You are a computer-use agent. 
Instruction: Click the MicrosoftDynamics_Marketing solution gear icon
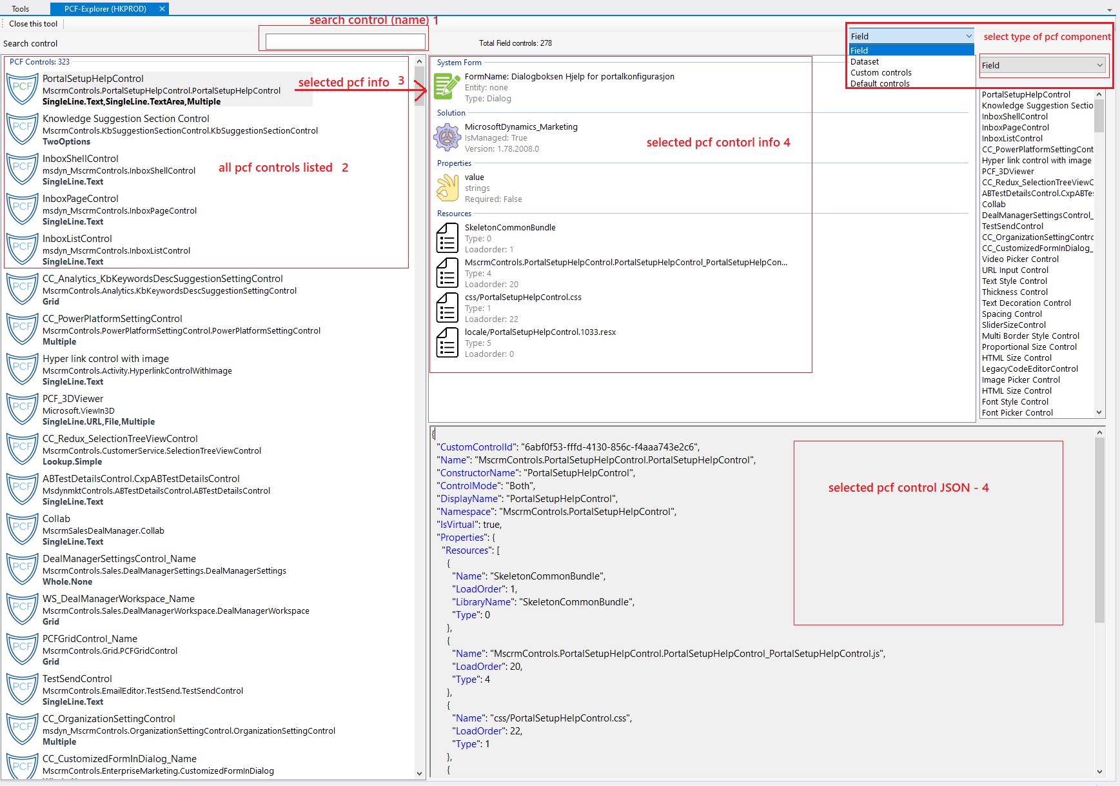coord(447,137)
